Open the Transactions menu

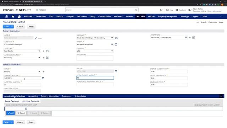coord(41,16)
